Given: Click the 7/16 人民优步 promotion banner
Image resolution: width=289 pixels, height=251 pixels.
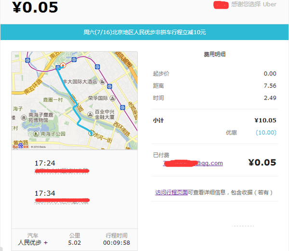Looking at the screenshot, I should (144, 32).
